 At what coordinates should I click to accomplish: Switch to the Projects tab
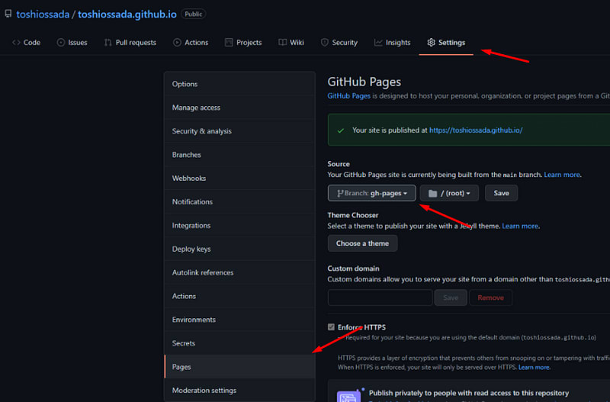click(x=243, y=43)
